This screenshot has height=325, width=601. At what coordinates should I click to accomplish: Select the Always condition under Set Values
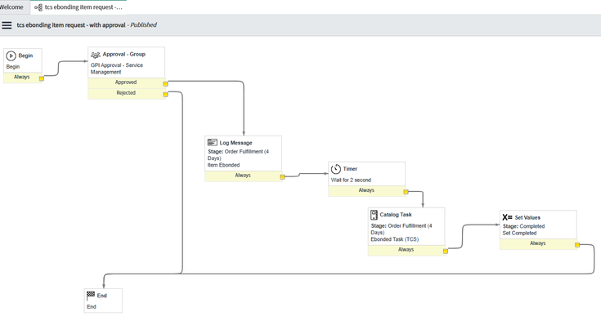538,243
